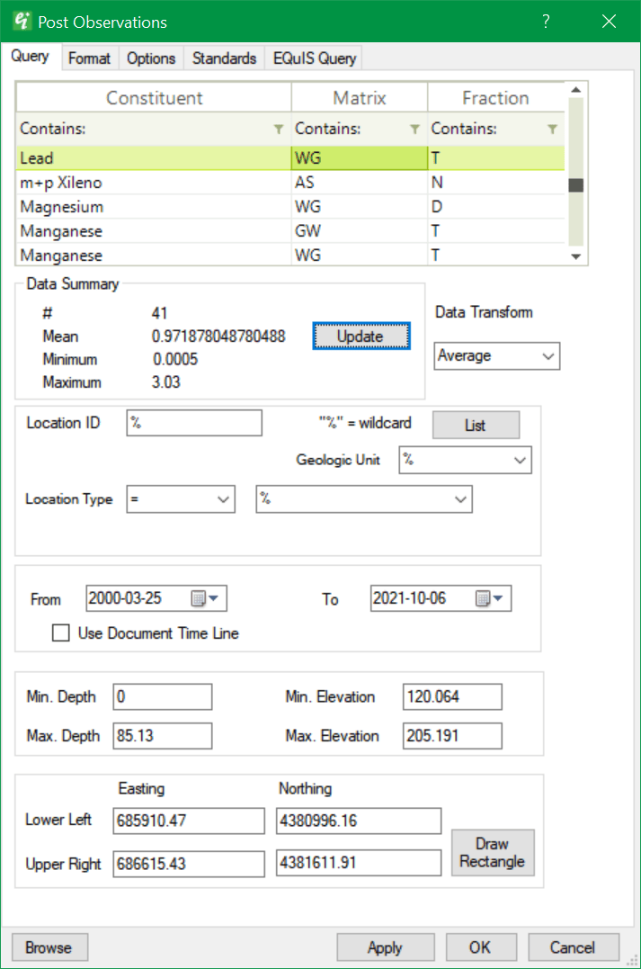Image resolution: width=641 pixels, height=969 pixels.
Task: Click the Min. Elevation input field
Action: click(x=452, y=696)
